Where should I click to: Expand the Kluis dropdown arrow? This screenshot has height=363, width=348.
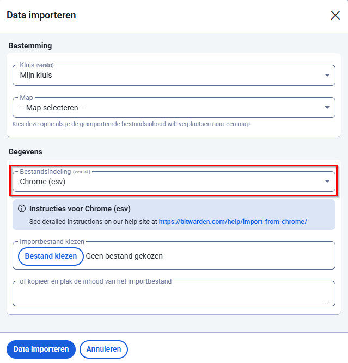coord(327,75)
